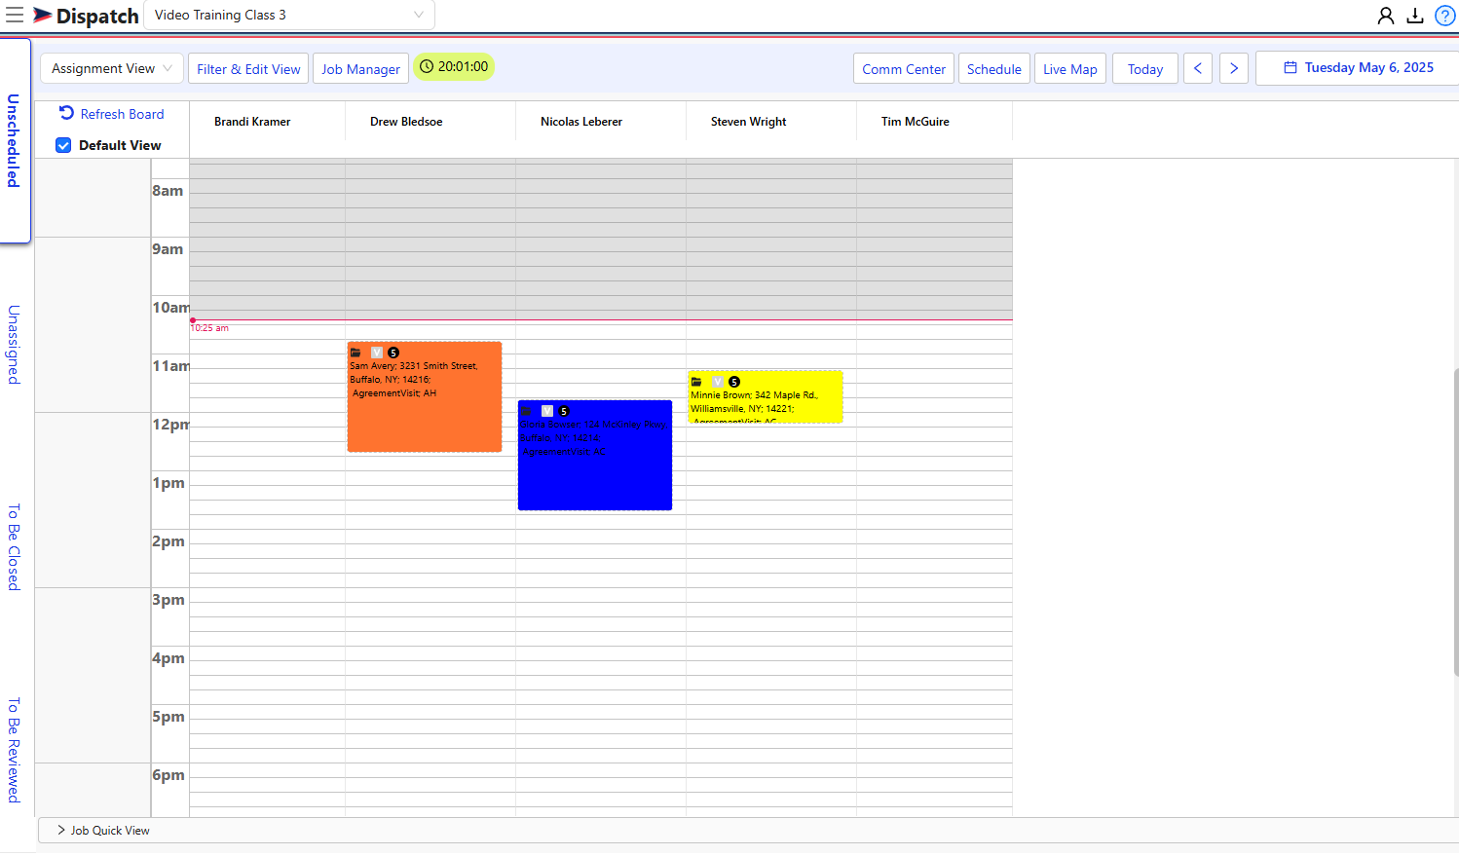Image resolution: width=1459 pixels, height=856 pixels.
Task: Select Brandi Kramer column header
Action: (252, 122)
